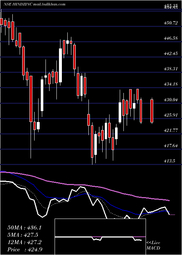182x255 pixels.
Task: Click the pink 50MA line at its right end
Action: coord(169,200)
